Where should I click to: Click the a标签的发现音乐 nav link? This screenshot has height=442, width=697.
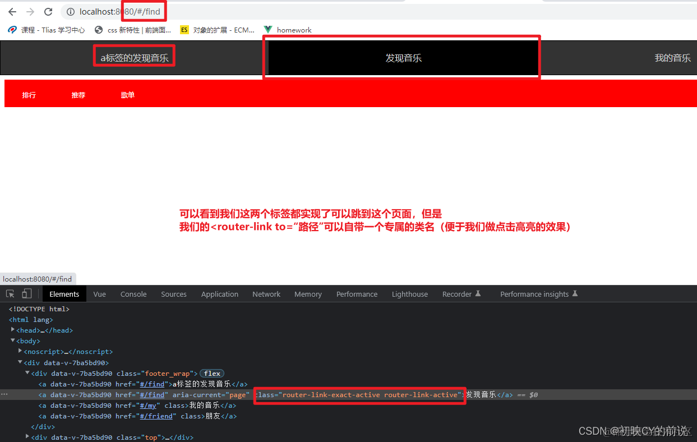(x=135, y=58)
